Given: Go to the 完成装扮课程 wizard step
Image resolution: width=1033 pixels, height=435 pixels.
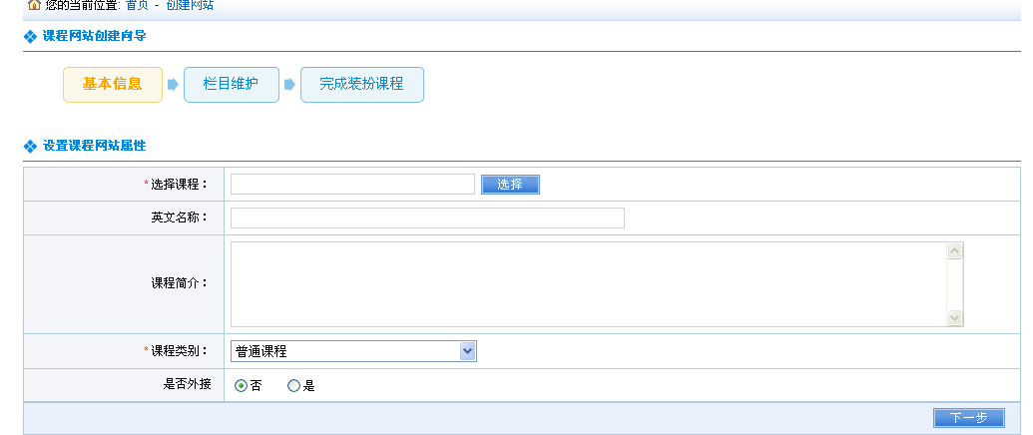Looking at the screenshot, I should click(361, 85).
